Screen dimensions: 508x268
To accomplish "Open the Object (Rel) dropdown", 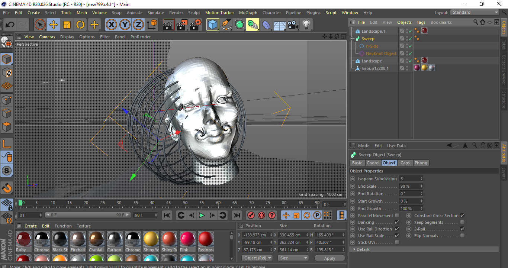I will coord(257,258).
